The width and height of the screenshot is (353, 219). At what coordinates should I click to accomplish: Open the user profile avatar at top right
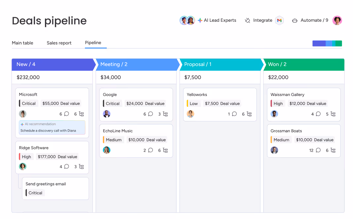(x=337, y=20)
